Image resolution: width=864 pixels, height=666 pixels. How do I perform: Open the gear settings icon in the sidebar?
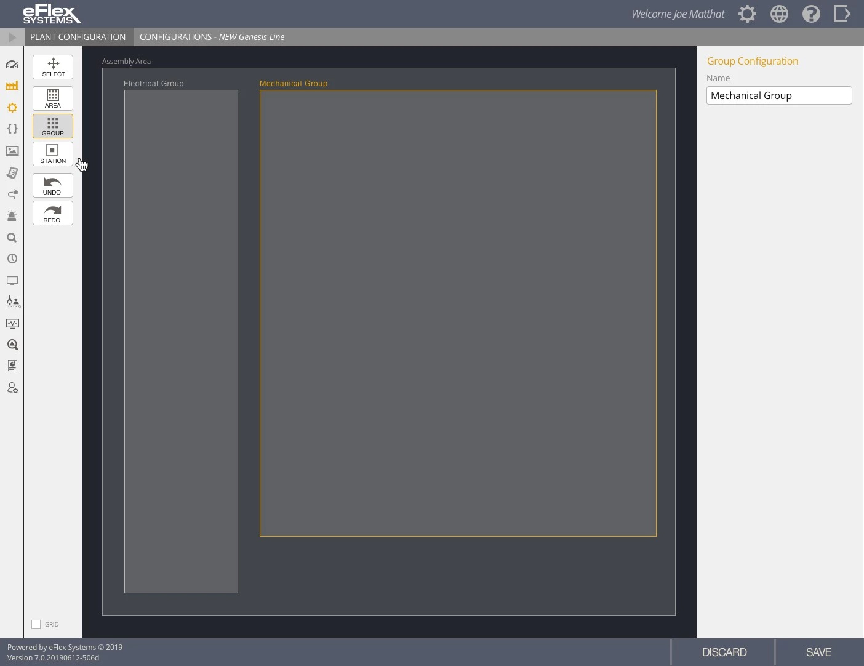[x=12, y=108]
